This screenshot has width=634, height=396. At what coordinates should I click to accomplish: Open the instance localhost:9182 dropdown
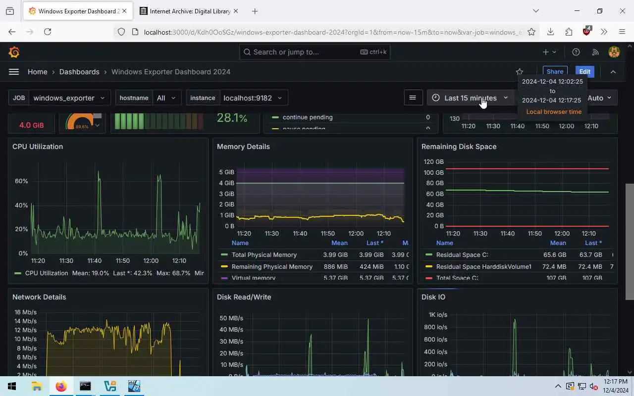(x=253, y=98)
